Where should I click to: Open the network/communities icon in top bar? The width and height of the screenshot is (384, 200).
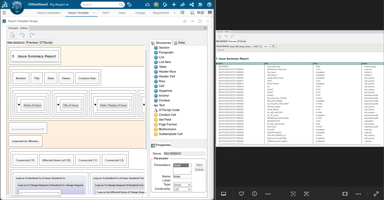192,4
